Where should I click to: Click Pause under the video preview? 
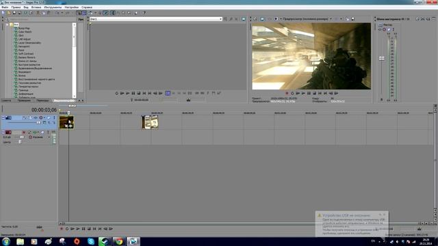(x=309, y=93)
